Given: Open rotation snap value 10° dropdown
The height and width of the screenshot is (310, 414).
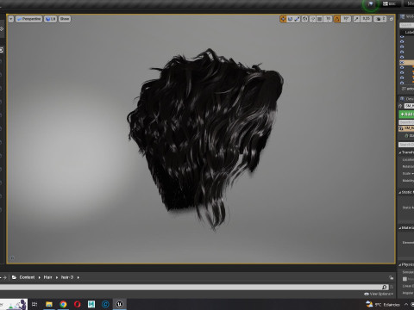Looking at the screenshot, I should [346, 19].
